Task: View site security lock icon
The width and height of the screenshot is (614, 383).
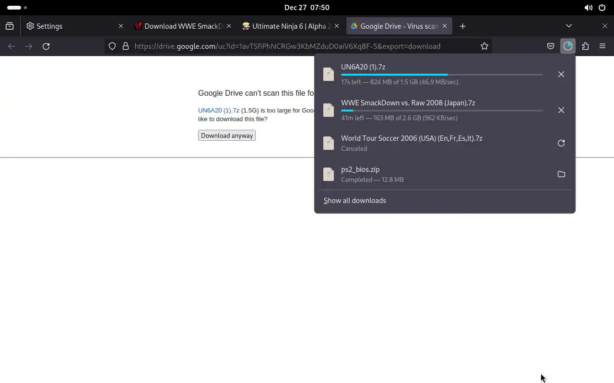Action: click(126, 46)
